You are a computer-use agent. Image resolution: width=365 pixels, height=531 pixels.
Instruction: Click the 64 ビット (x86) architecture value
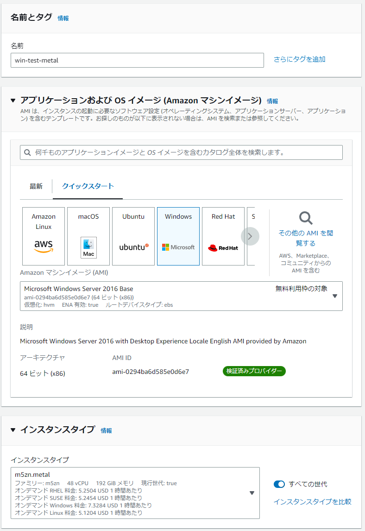pyautogui.click(x=43, y=373)
